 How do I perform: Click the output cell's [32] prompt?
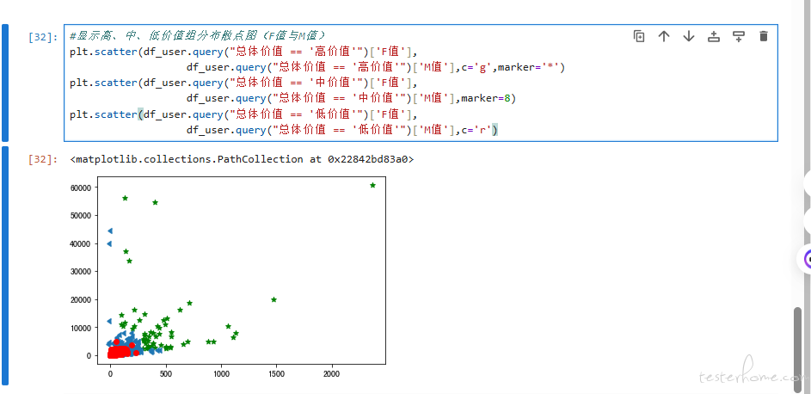43,159
